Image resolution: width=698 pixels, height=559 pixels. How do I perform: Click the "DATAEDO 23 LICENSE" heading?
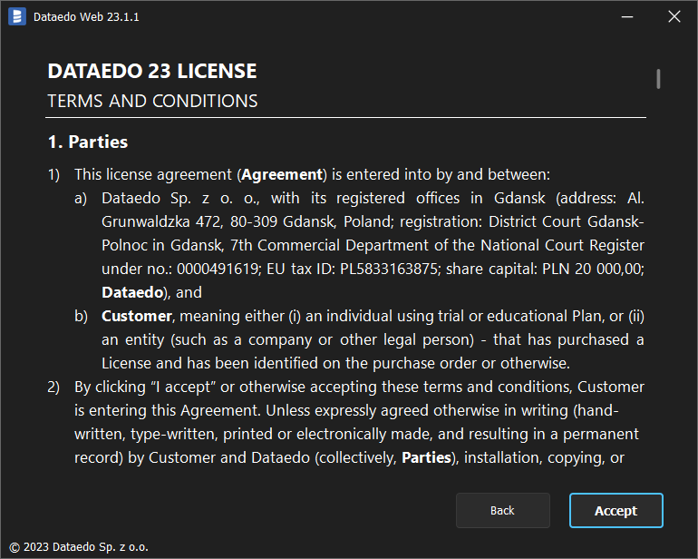[151, 71]
